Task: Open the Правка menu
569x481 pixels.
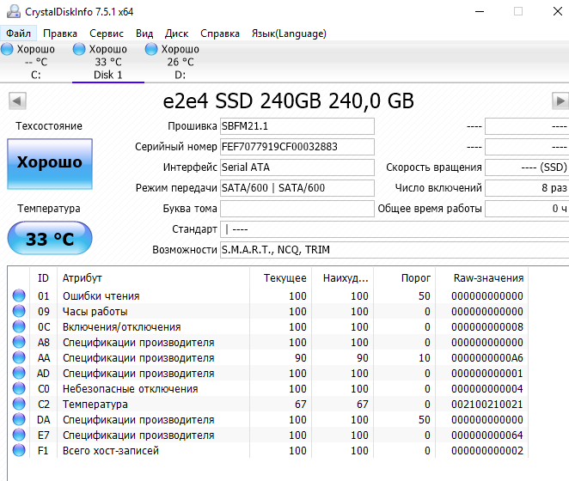Action: point(60,33)
